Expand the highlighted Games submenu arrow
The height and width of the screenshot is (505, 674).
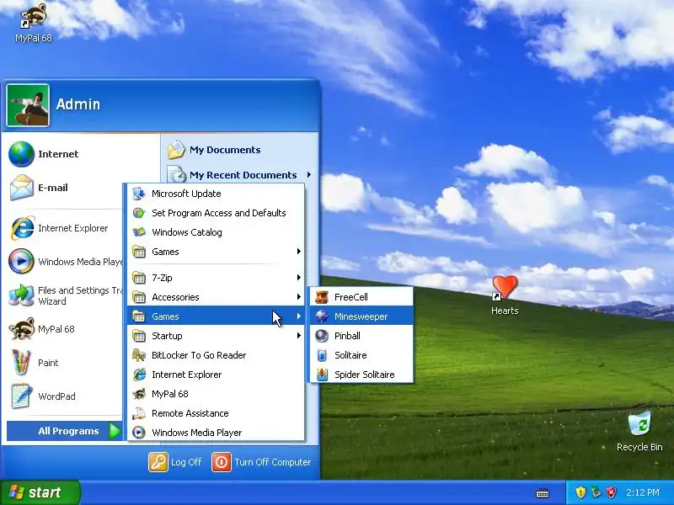pyautogui.click(x=299, y=316)
